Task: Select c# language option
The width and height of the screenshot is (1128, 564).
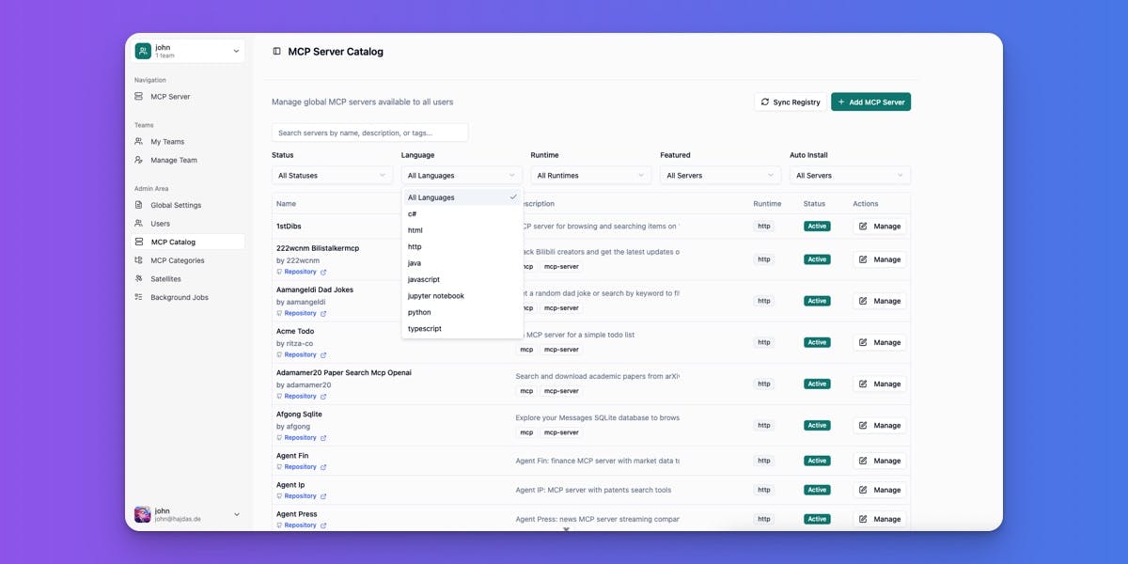Action: [462, 213]
